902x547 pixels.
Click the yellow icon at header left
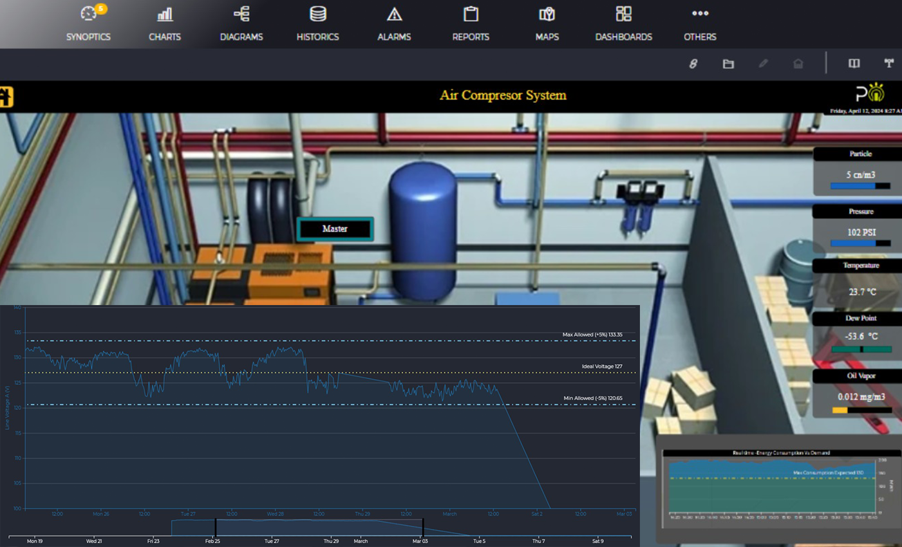6,97
